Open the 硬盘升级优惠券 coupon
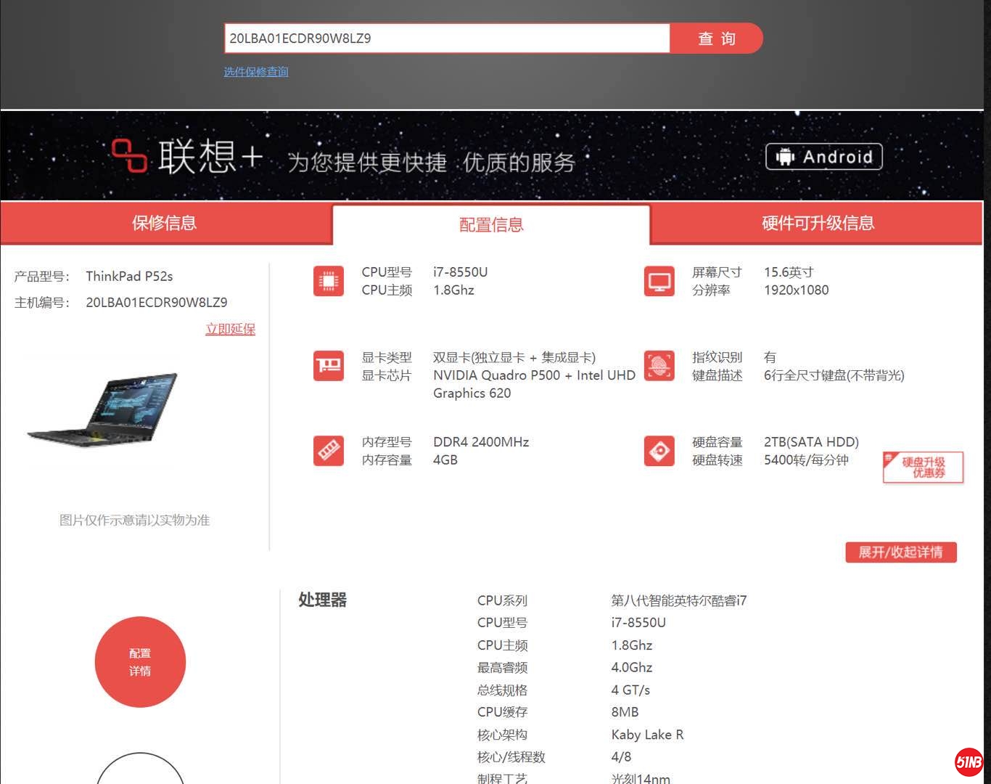991x784 pixels. (922, 467)
